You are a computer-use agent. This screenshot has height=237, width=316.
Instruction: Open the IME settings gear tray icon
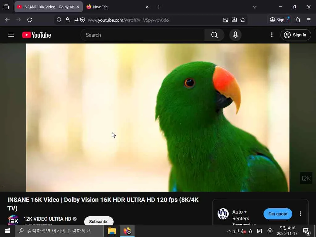pos(270,231)
